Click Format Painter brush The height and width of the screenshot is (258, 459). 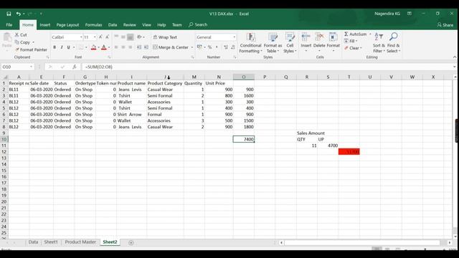tap(31, 49)
